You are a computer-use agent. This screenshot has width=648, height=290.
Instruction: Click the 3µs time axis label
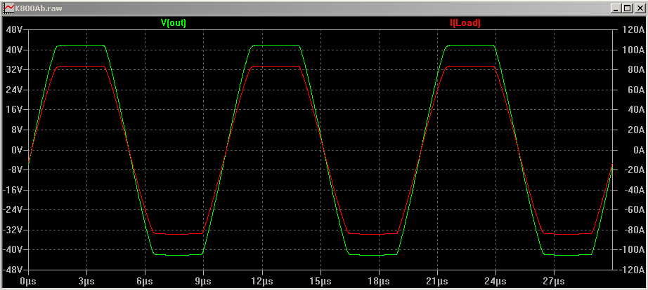point(86,282)
